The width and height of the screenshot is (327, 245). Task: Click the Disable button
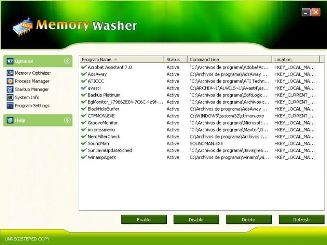click(x=196, y=220)
